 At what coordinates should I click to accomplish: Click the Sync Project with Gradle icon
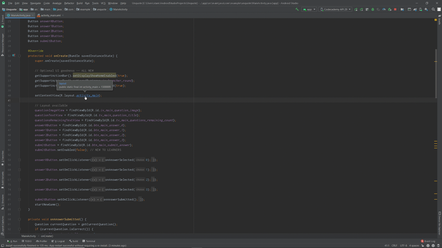pos(415,9)
